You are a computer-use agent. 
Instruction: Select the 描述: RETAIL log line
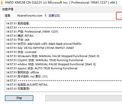20,36
